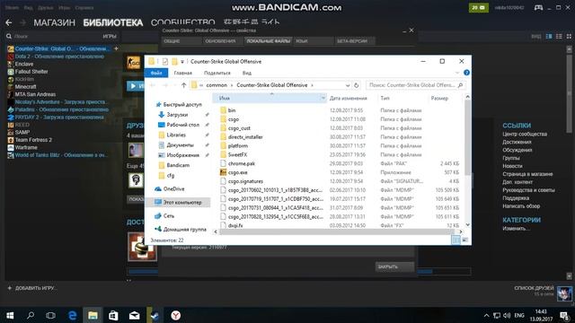The height and width of the screenshot is (323, 575).
Task: Select the csgo folder row
Action: [x=272, y=119]
